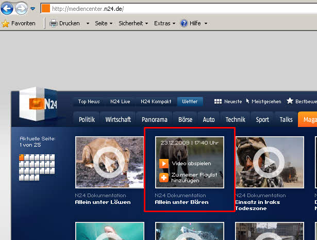Switch to the Politik tab
This screenshot has width=317, height=240.
[87, 120]
